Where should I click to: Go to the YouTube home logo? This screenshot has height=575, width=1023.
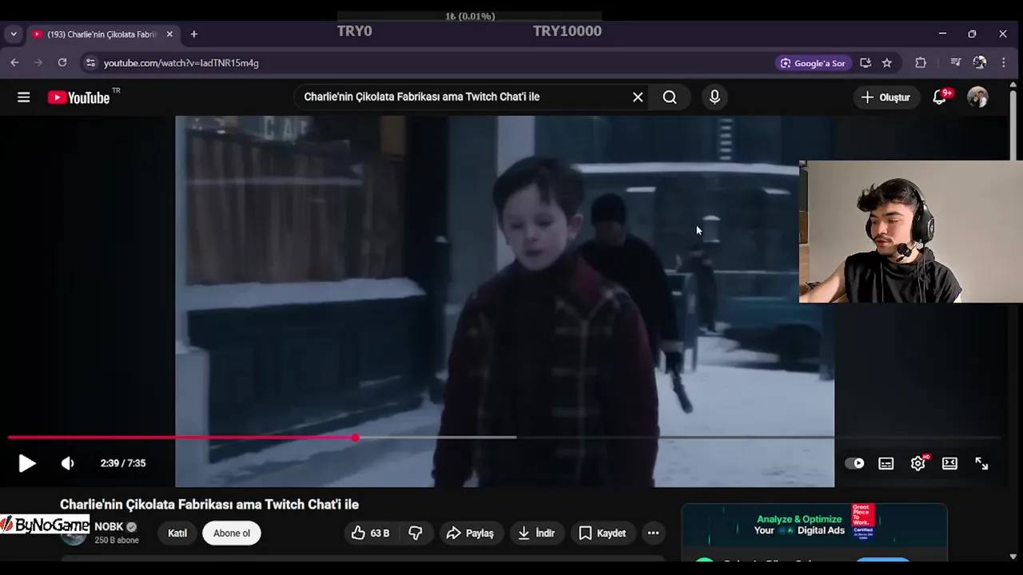(78, 97)
